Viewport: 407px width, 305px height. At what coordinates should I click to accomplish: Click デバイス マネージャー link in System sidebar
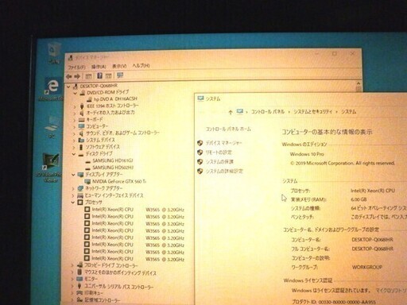[223, 143]
